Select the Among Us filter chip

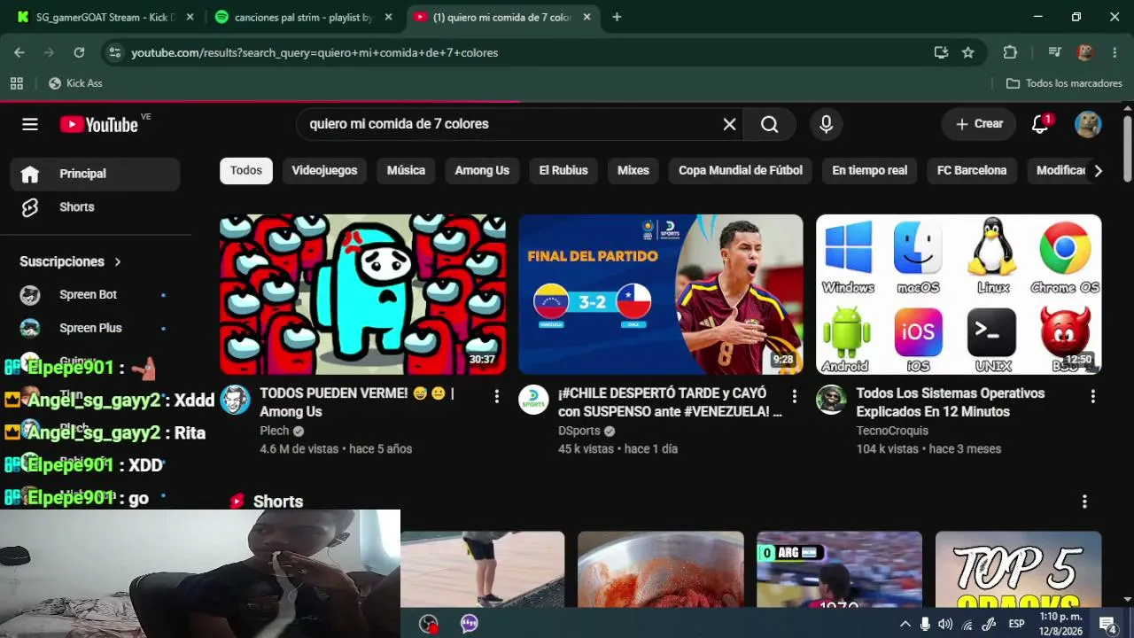(482, 171)
